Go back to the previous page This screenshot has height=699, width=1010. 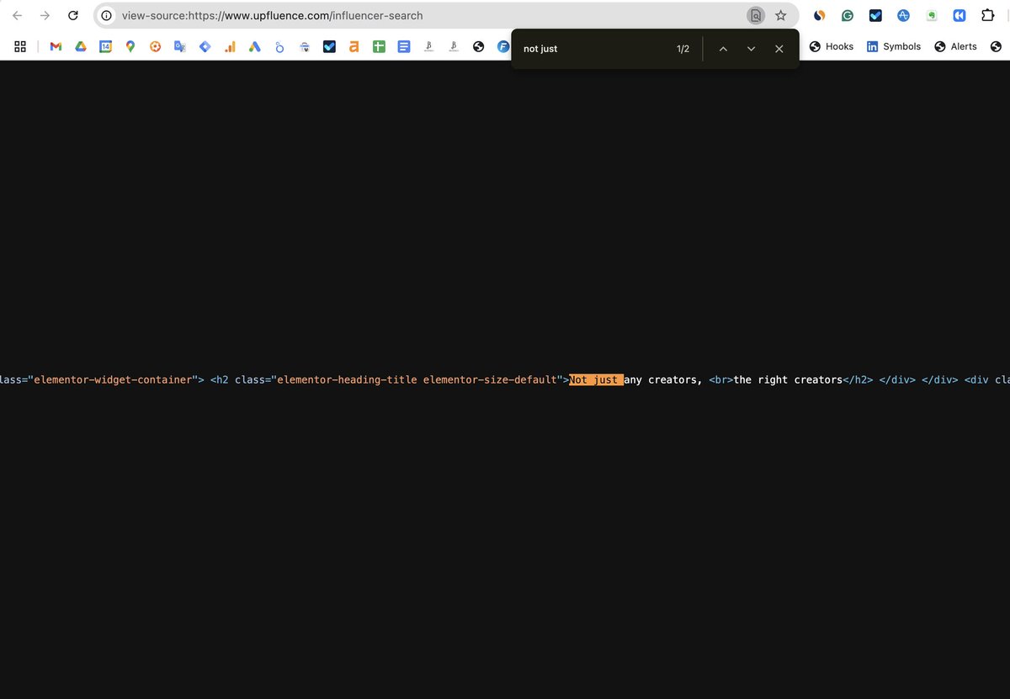(x=17, y=15)
